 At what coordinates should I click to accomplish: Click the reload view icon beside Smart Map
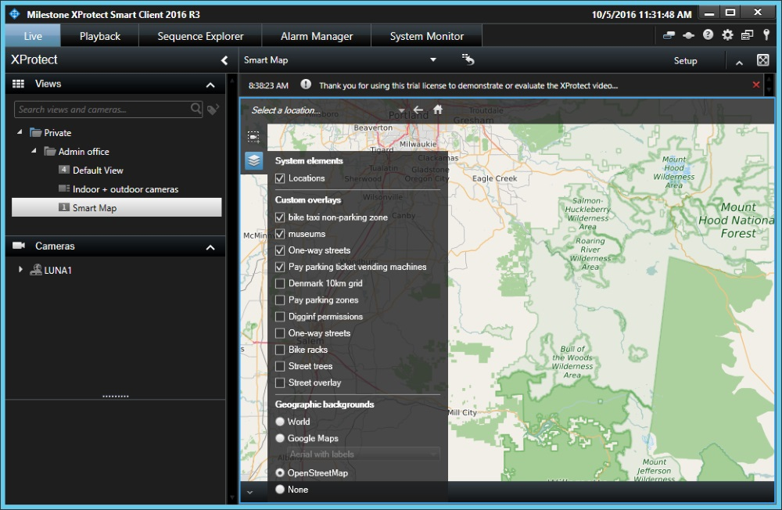coord(467,60)
